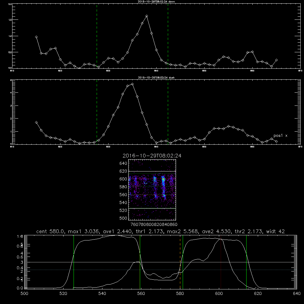The image size is (304, 304).
Task: Select 'thr2 2.173' in stats line
Action: 248,231
